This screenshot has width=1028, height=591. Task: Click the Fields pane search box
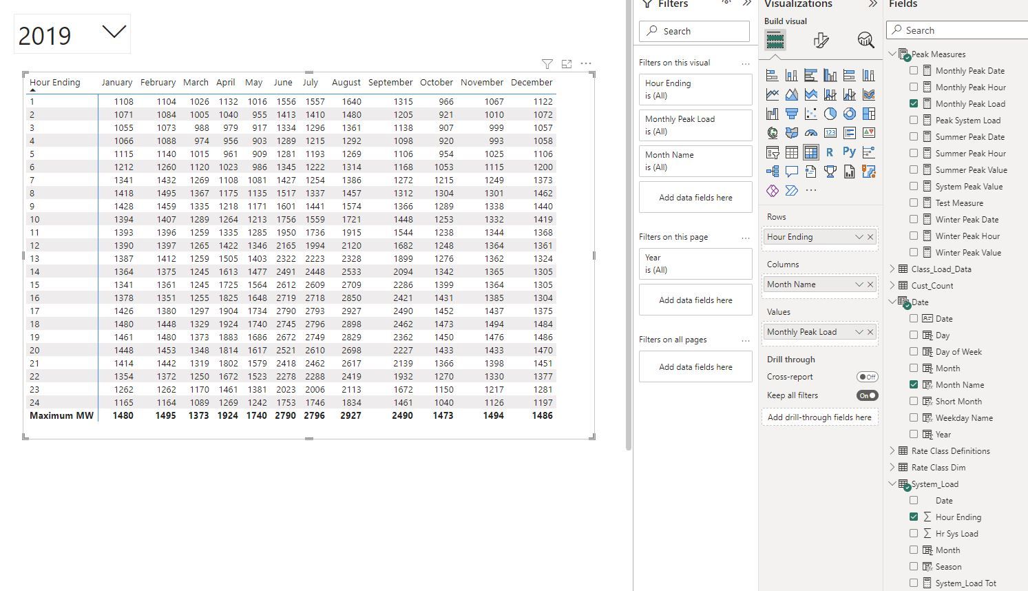(957, 30)
